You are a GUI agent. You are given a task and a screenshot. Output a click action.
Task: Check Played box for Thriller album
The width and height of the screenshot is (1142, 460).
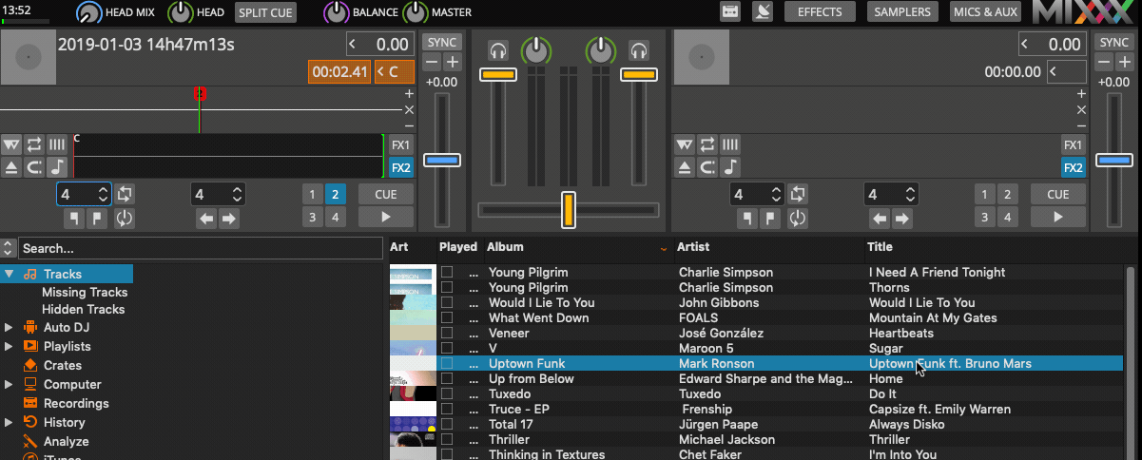point(447,440)
